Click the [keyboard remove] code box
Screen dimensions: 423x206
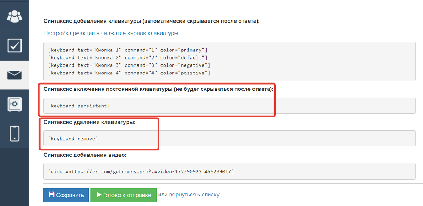[x=229, y=138]
